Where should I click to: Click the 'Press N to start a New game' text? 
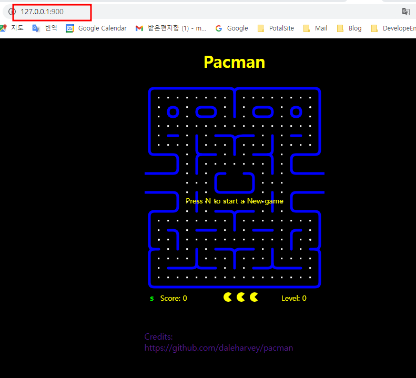235,201
